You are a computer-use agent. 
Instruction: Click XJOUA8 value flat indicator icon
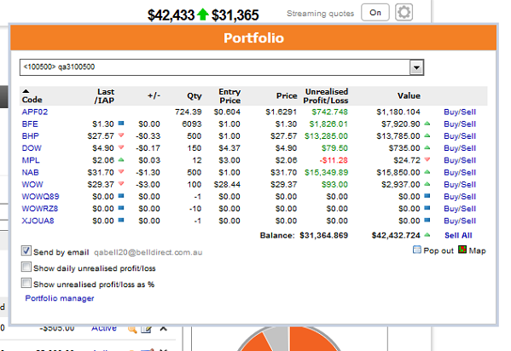[427, 220]
